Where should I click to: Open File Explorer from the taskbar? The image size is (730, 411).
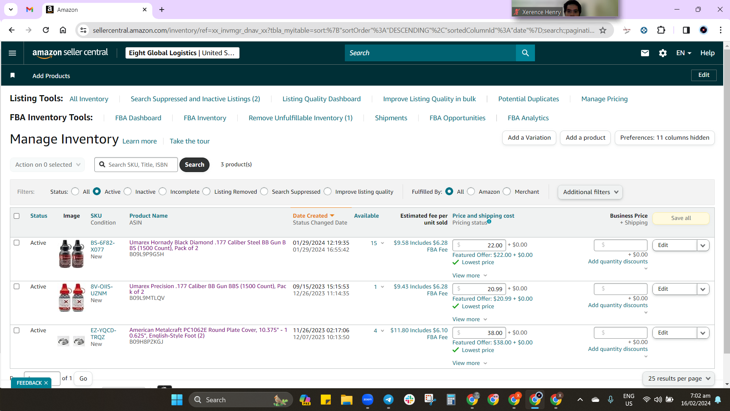point(346,400)
